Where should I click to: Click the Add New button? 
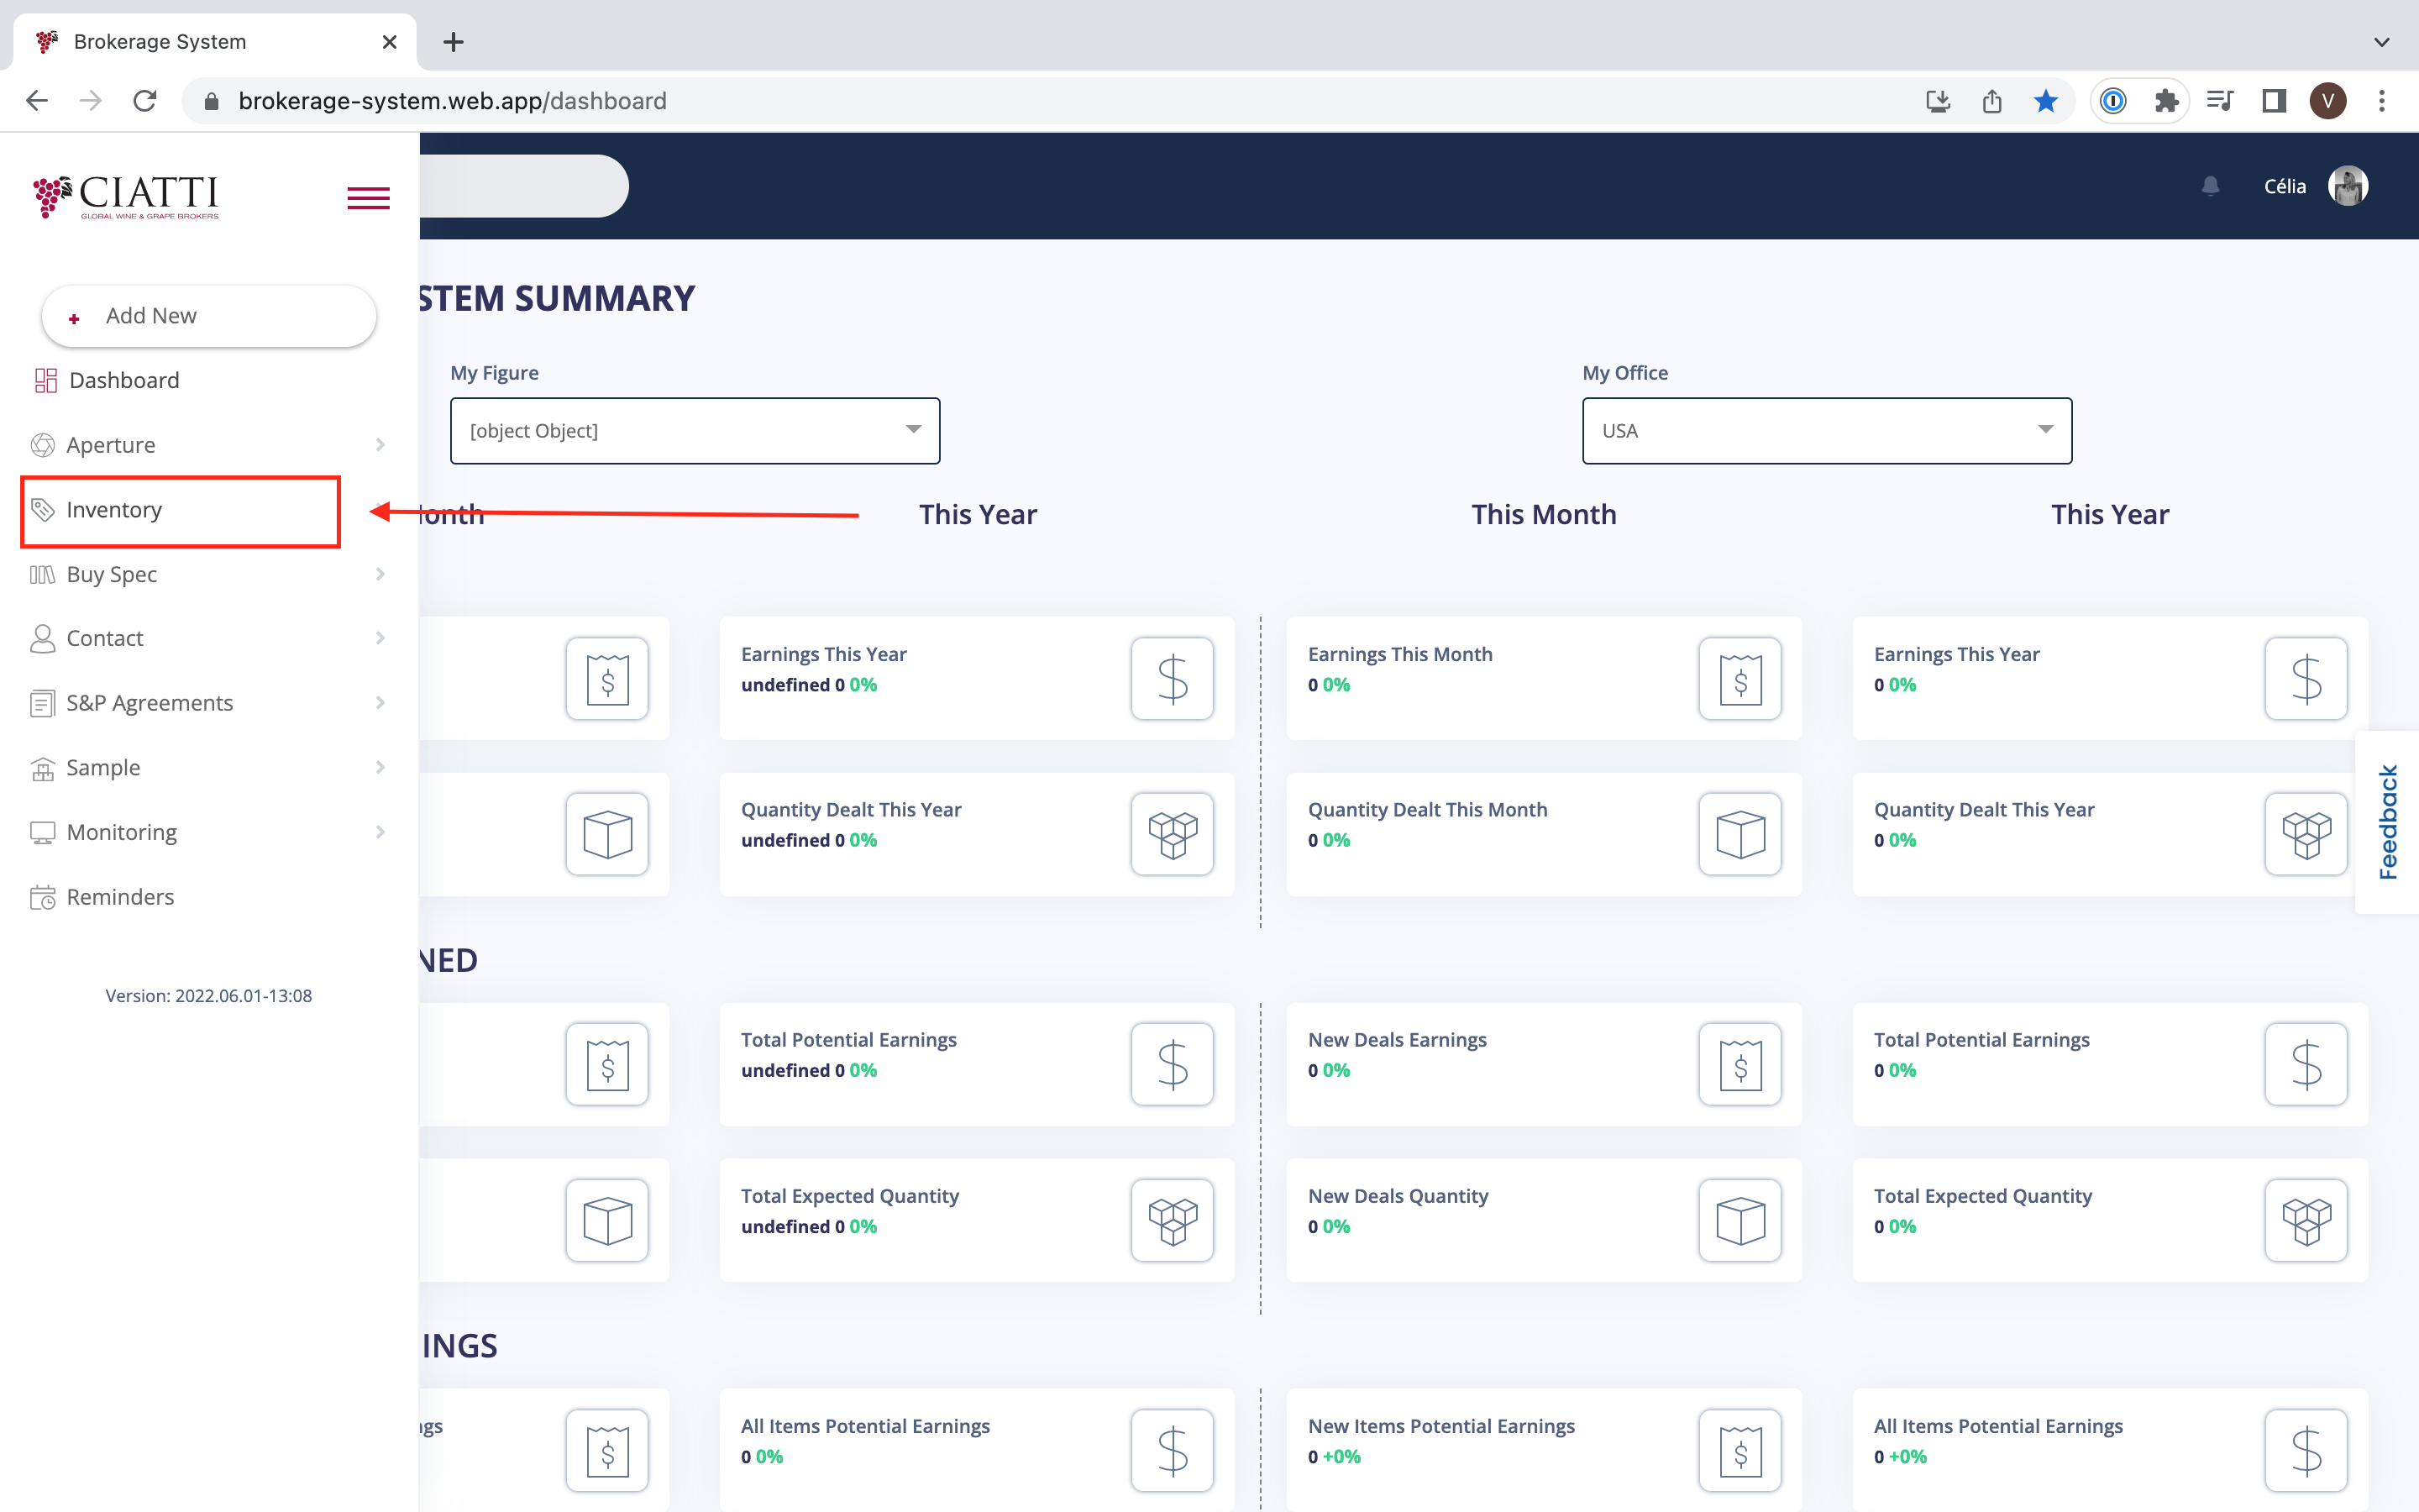[209, 316]
